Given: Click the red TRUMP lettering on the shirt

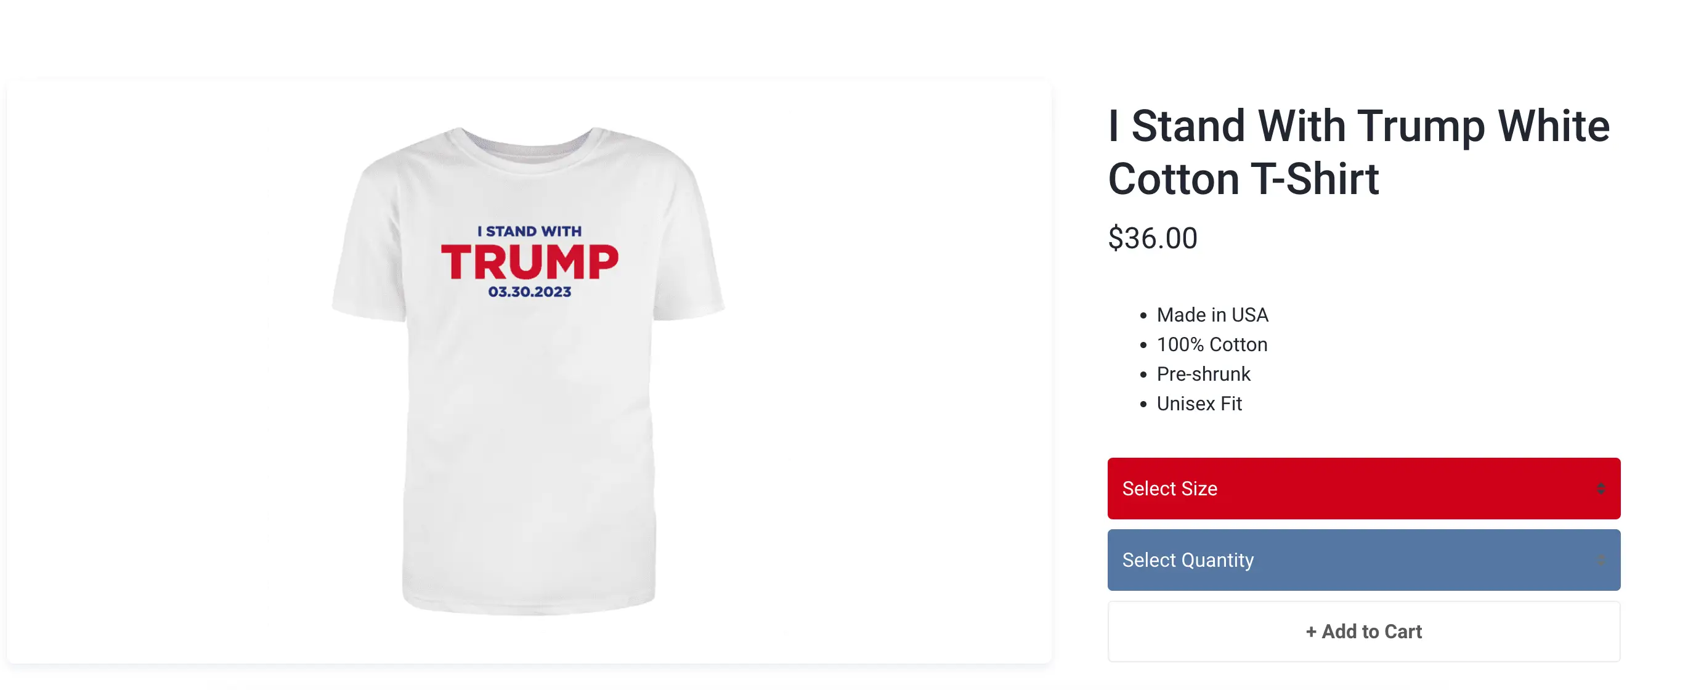Looking at the screenshot, I should 529,261.
